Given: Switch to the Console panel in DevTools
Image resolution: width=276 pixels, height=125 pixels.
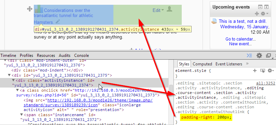Looking at the screenshot, I should pyautogui.click(x=82, y=56).
